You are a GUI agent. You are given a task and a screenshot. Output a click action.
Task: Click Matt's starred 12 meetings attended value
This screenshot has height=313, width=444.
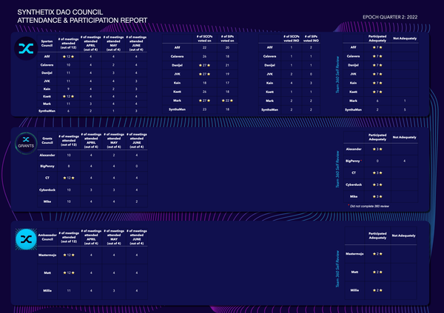(69, 272)
